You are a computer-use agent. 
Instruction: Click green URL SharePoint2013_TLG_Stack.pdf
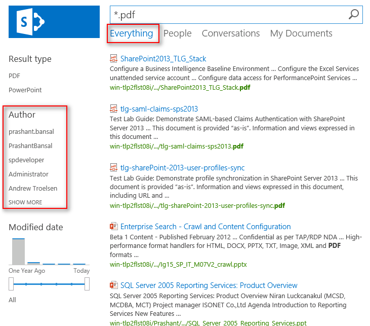[180, 88]
